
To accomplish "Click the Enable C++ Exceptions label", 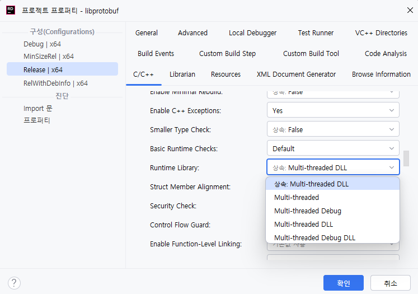I will pyautogui.click(x=185, y=111).
